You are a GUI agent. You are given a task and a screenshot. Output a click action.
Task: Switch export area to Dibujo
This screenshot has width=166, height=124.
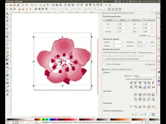point(122,20)
